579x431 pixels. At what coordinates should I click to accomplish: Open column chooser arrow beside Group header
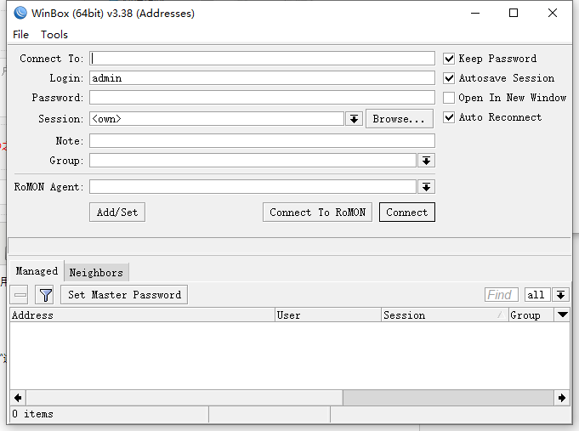coord(562,315)
